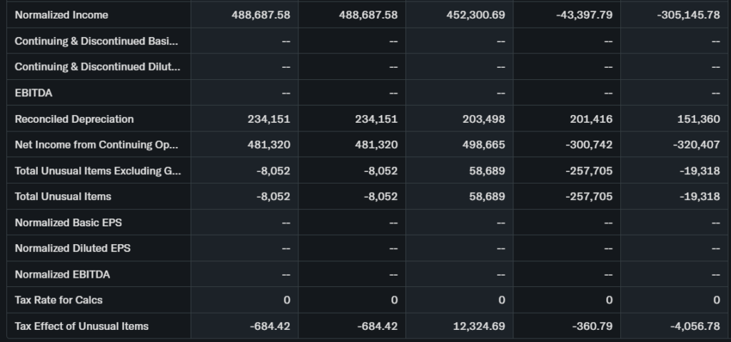Image resolution: width=731 pixels, height=342 pixels.
Task: Click the Reconciled Depreciation row label
Action: click(74, 119)
